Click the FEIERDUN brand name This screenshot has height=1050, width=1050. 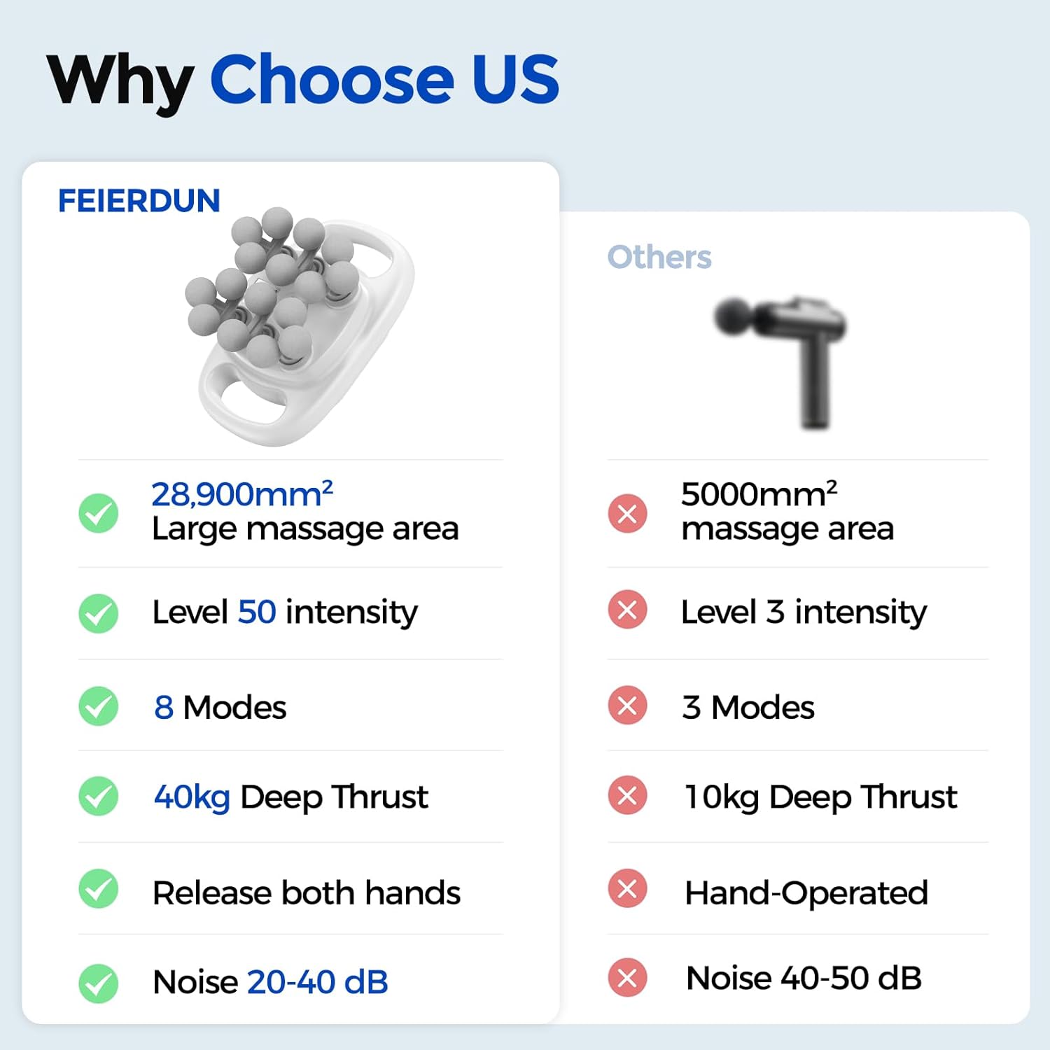[139, 201]
